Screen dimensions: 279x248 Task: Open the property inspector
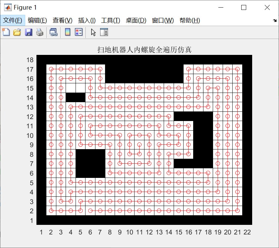104,32
